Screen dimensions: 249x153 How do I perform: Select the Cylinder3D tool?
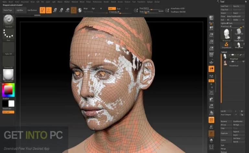[x=239, y=31]
